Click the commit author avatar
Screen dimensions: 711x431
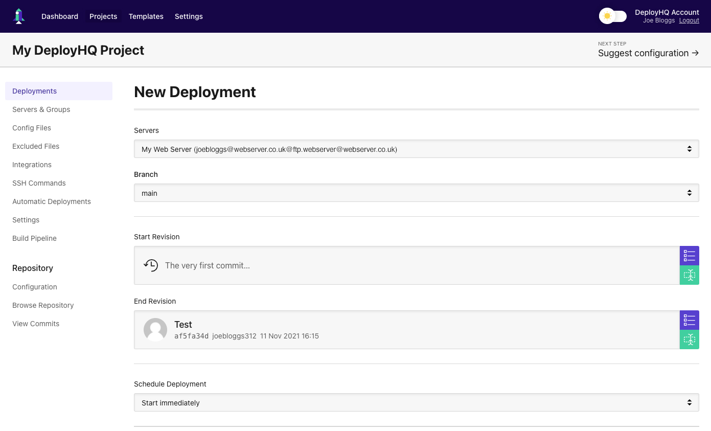(x=155, y=330)
